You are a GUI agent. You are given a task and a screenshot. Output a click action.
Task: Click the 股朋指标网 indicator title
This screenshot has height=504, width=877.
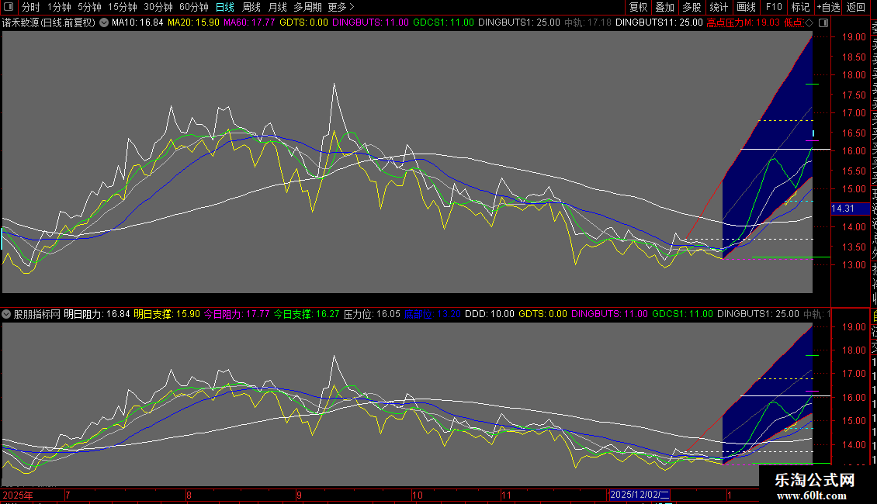37,314
